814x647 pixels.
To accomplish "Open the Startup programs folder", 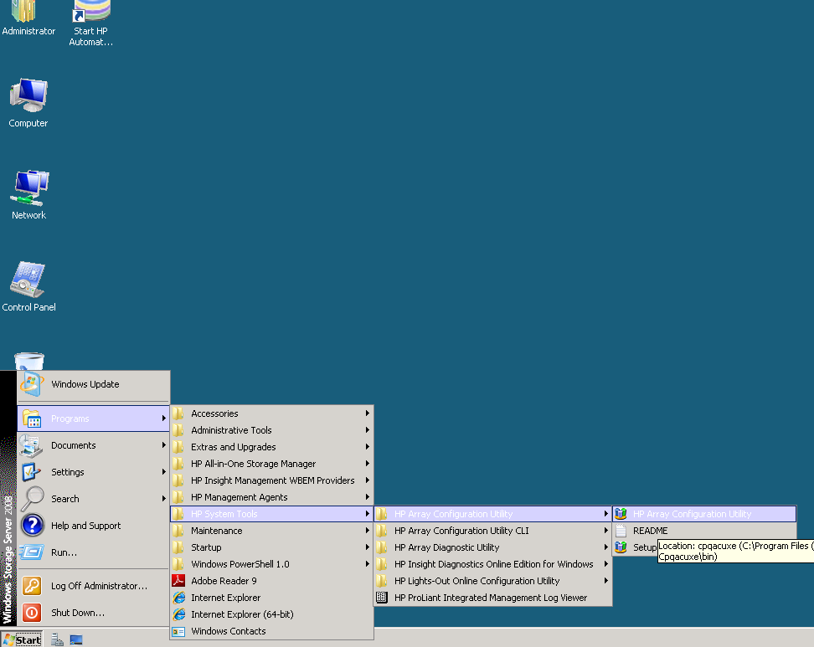I will 271,547.
